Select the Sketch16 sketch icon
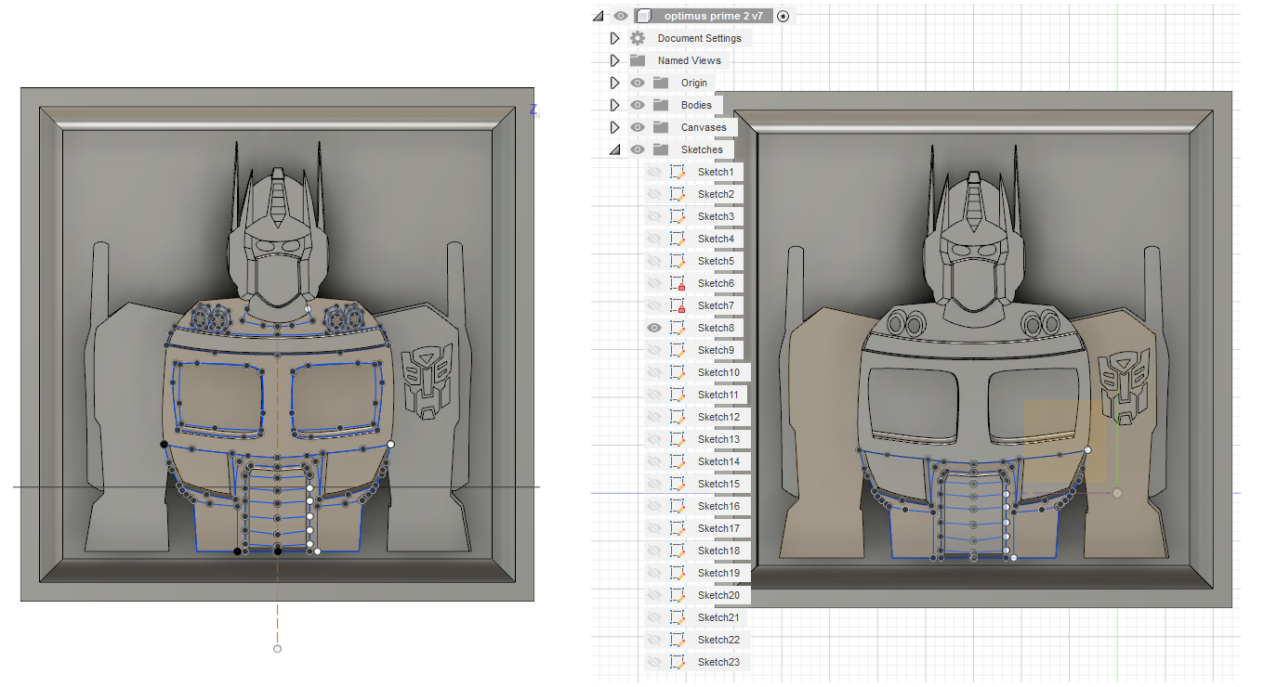1264x687 pixels. [x=678, y=506]
